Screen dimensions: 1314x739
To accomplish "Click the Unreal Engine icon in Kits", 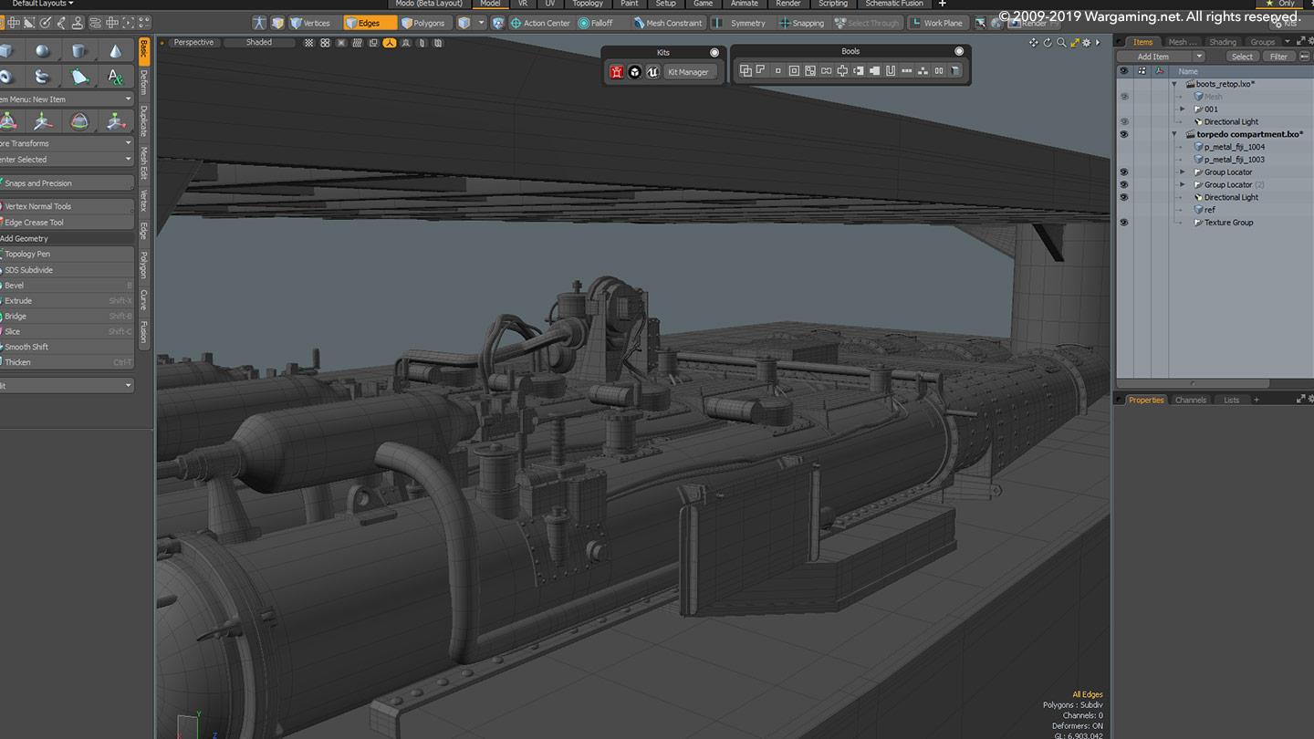I will (x=652, y=72).
